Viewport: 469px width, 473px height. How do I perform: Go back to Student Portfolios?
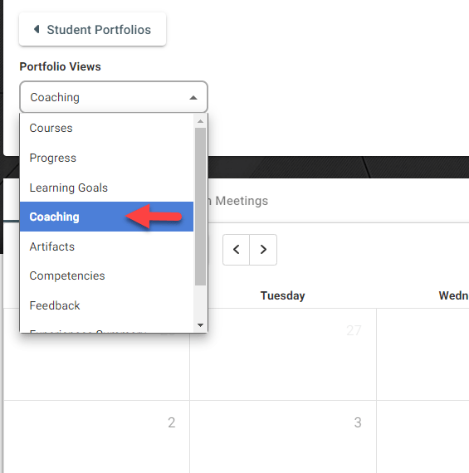(92, 29)
